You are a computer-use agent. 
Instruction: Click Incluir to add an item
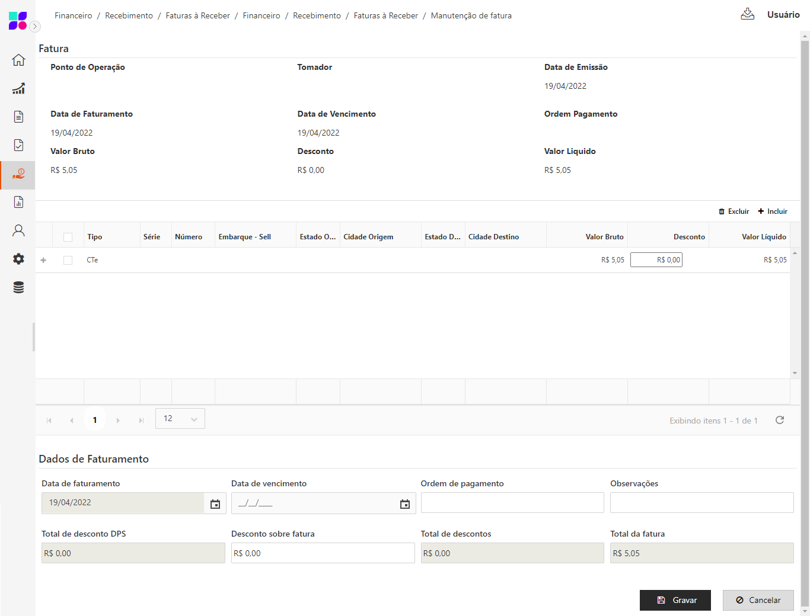click(x=773, y=211)
